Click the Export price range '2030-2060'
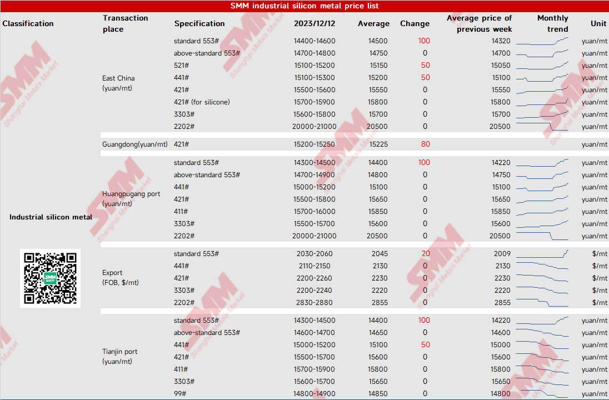The width and height of the screenshot is (609, 400). [x=314, y=253]
